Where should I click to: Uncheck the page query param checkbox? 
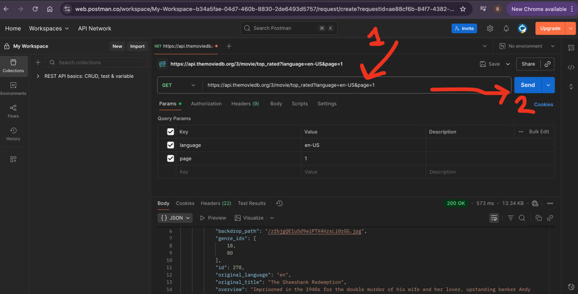[170, 158]
